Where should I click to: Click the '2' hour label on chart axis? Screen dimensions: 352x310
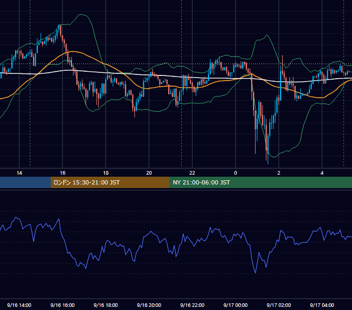pyautogui.click(x=279, y=173)
